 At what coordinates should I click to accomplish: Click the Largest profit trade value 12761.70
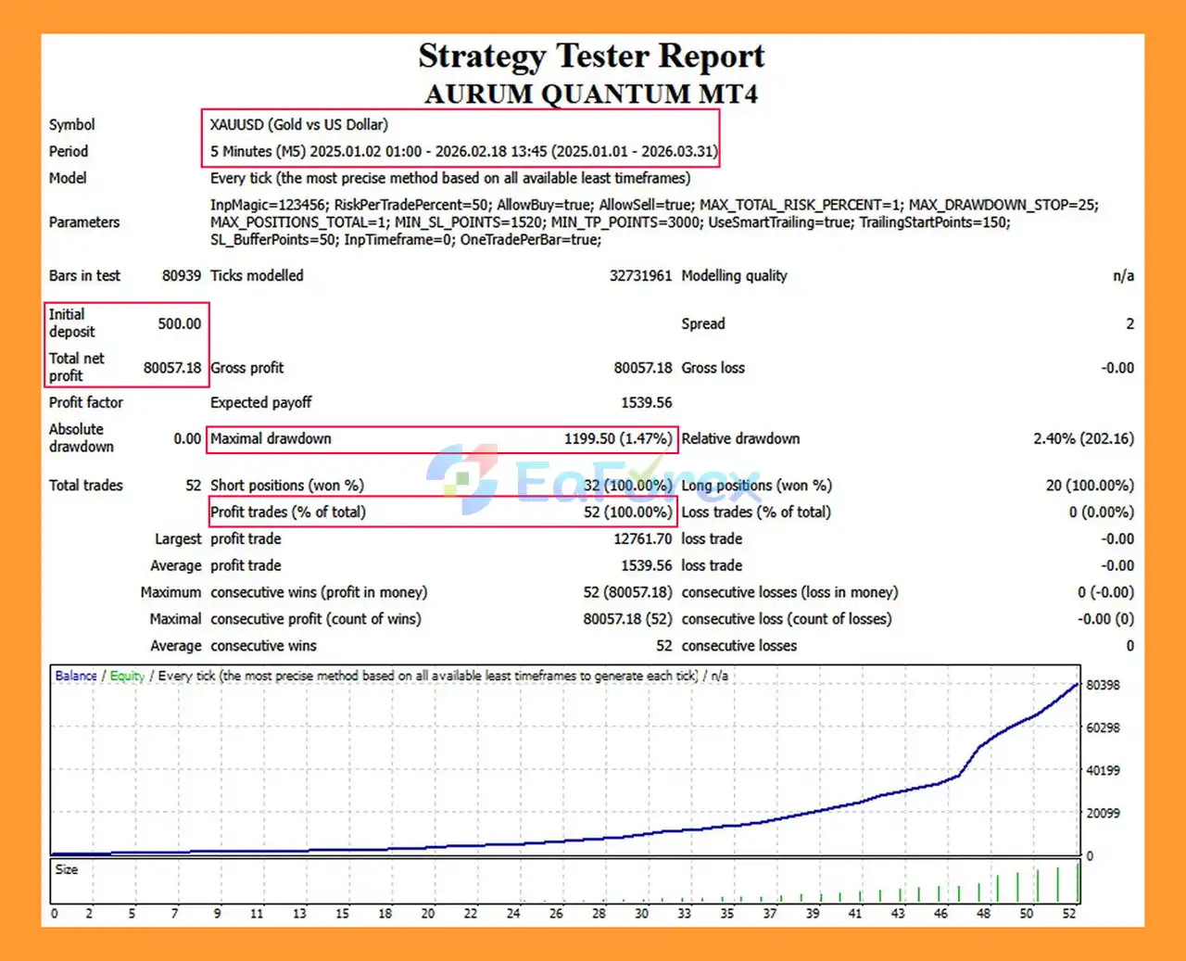point(642,538)
